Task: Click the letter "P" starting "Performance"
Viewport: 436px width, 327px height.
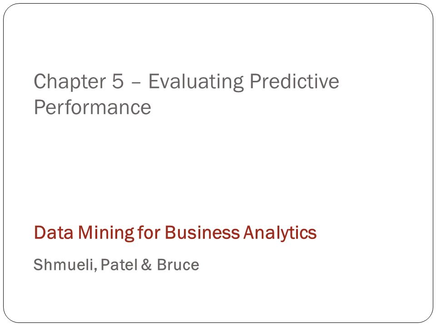Action: coord(40,107)
